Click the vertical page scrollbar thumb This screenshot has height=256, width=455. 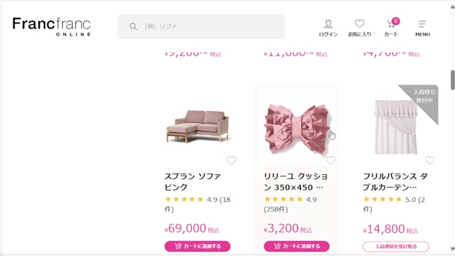tap(452, 80)
